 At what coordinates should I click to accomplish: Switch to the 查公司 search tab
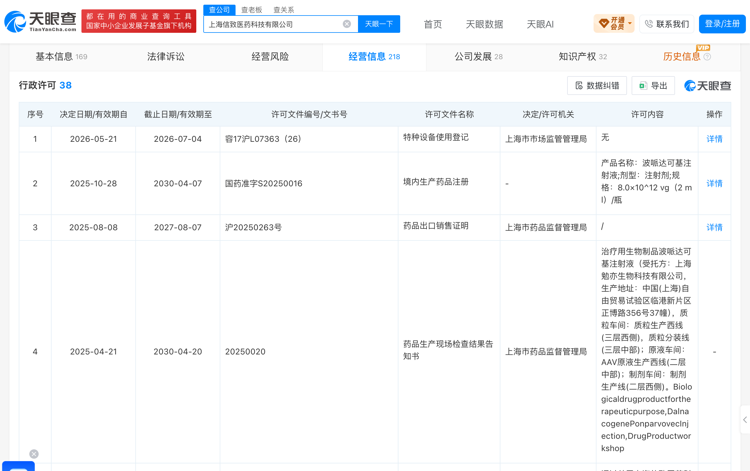point(219,10)
